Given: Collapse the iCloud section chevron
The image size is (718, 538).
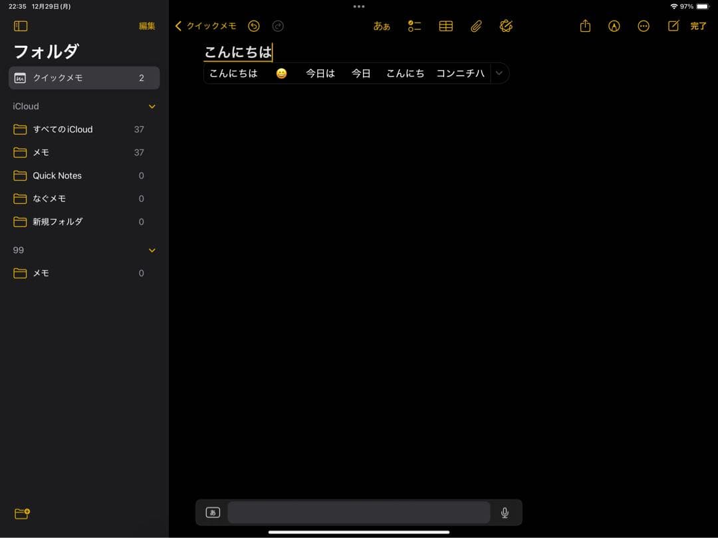Looking at the screenshot, I should pos(152,106).
